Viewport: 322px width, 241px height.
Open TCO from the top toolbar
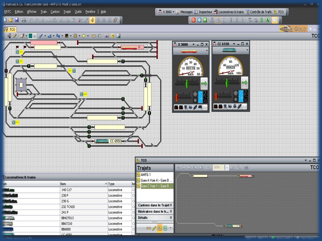pyautogui.click(x=278, y=12)
